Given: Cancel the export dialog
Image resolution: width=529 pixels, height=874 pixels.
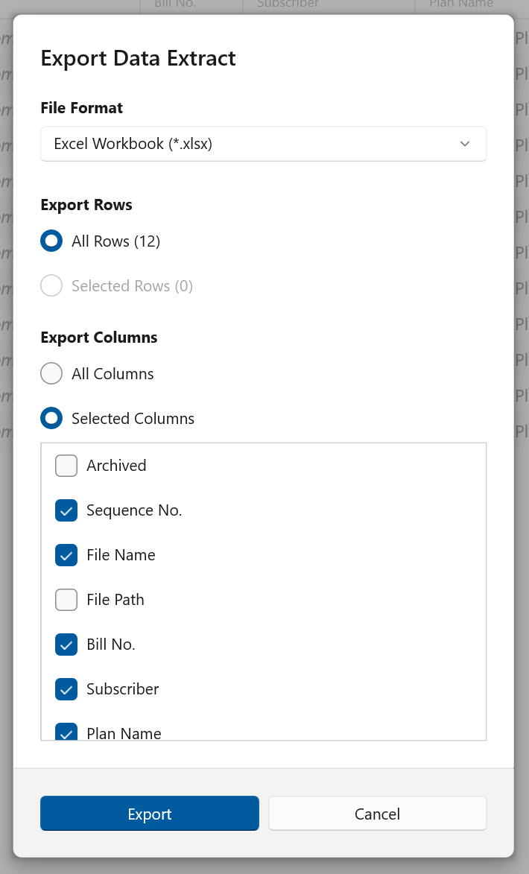Looking at the screenshot, I should coord(377,814).
